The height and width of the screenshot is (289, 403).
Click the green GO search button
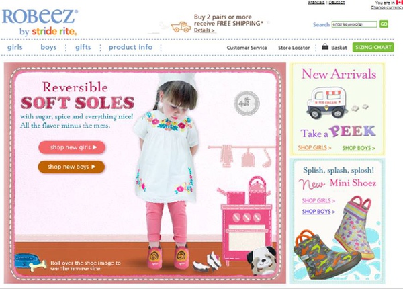tap(384, 24)
